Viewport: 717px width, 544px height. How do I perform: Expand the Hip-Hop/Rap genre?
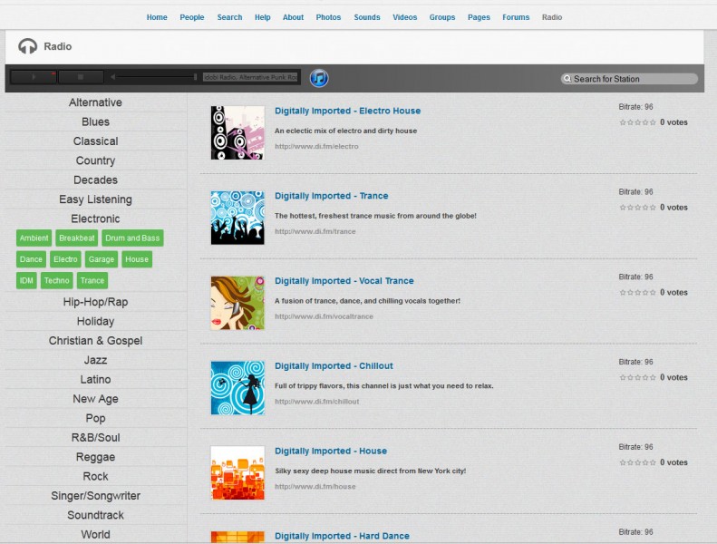[x=95, y=302]
